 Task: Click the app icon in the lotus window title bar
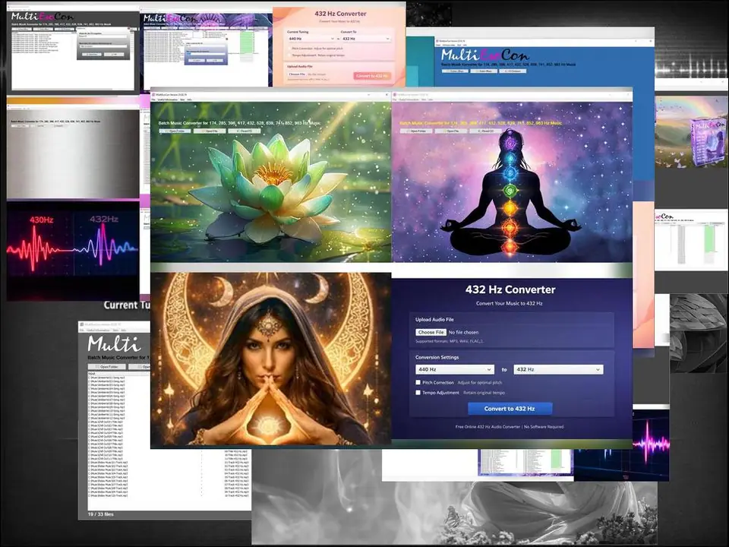click(x=154, y=95)
